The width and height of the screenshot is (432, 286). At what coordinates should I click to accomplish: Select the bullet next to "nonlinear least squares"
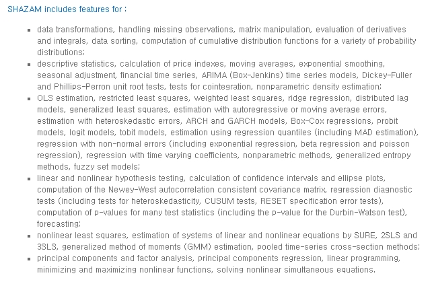tap(28, 236)
